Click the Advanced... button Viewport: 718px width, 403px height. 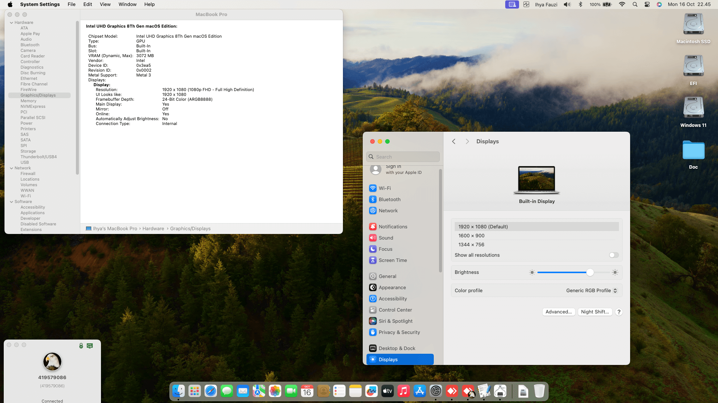[x=559, y=312]
